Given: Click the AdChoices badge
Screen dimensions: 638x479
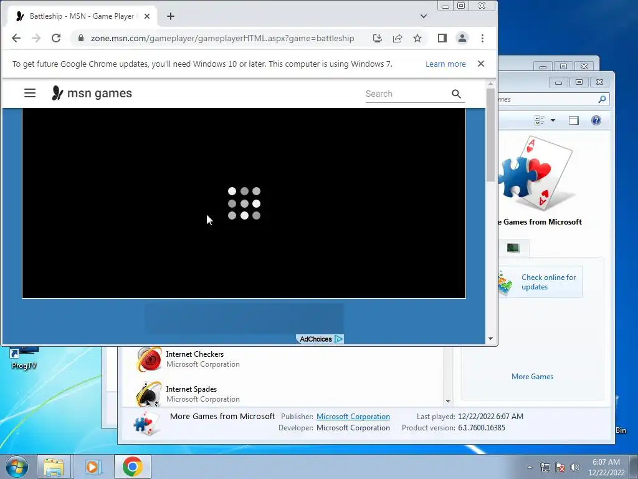Looking at the screenshot, I should 320,339.
